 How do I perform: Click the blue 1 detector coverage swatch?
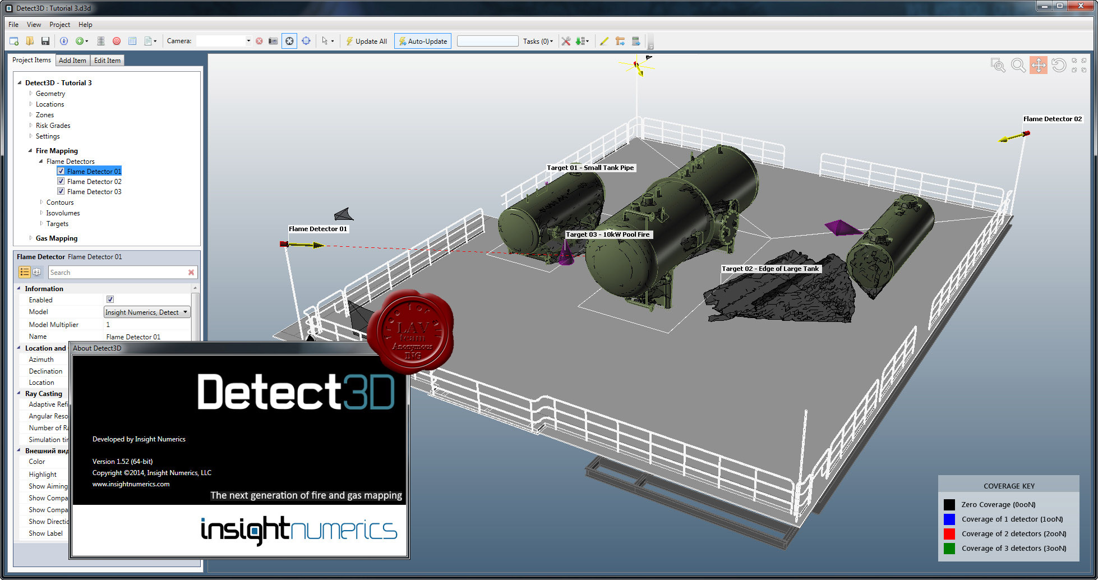pyautogui.click(x=949, y=519)
